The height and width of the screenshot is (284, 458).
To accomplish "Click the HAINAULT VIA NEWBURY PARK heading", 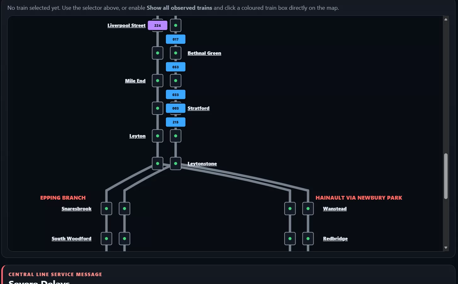I will [359, 198].
